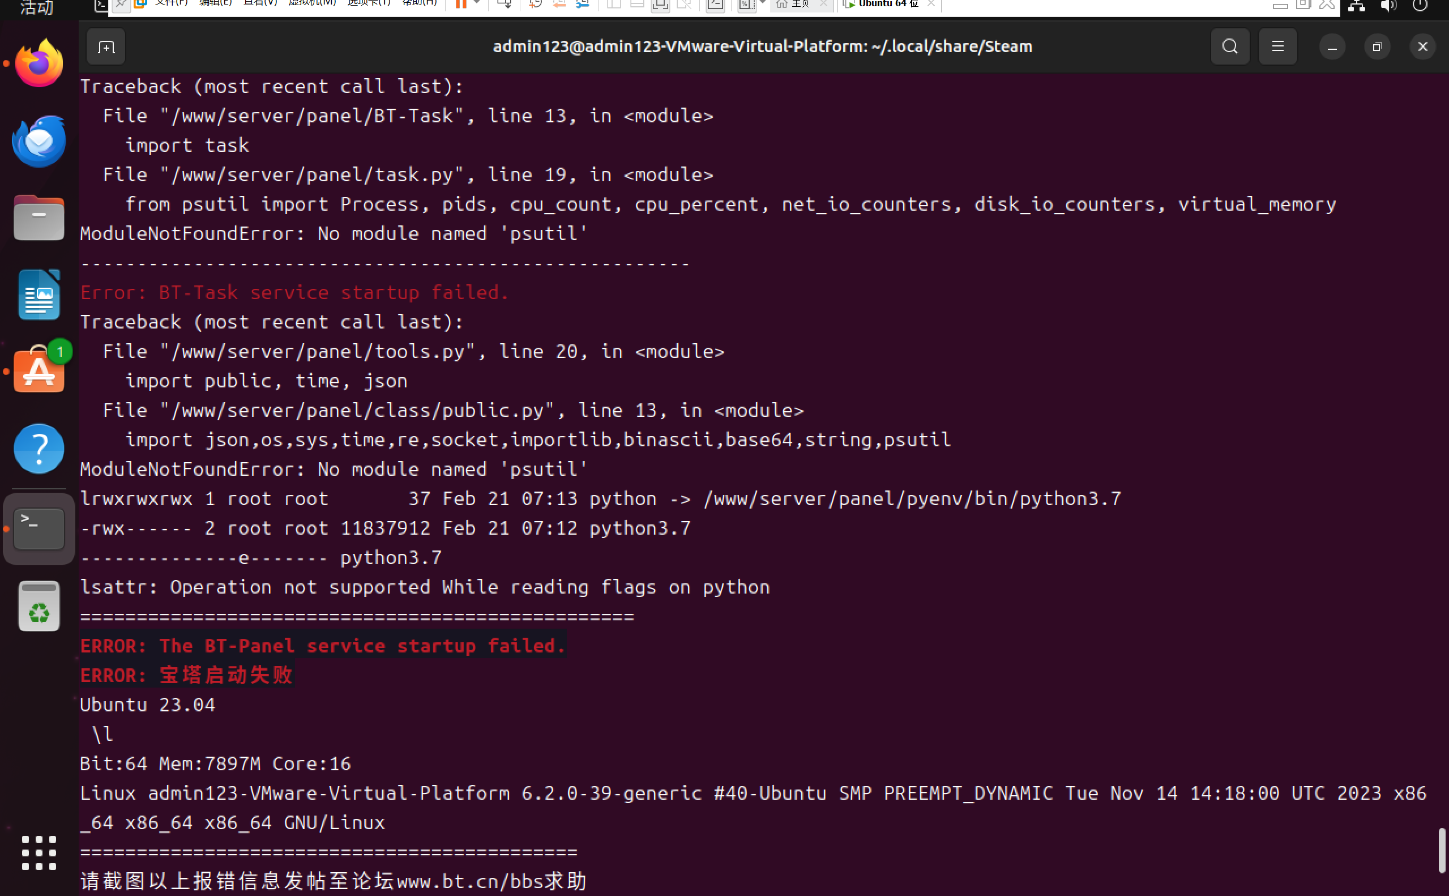Pause the virtual machine with orange button
Viewport: 1449px width, 896px height.
click(x=460, y=4)
